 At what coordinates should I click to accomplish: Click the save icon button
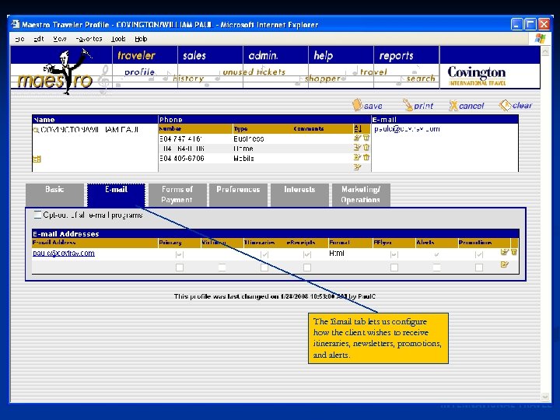tap(367, 105)
